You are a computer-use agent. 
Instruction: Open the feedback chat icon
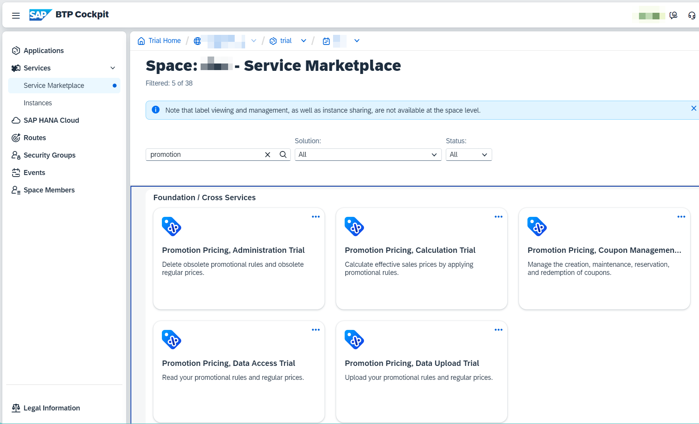point(673,15)
